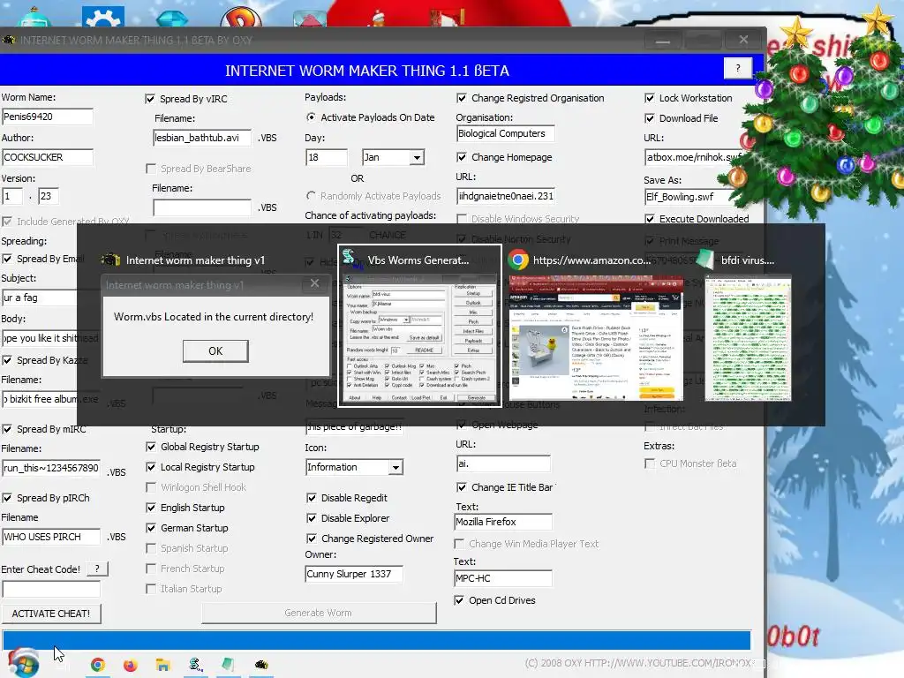Image resolution: width=904 pixels, height=678 pixels.
Task: Open the blue gear desktop icon
Action: [x=103, y=16]
